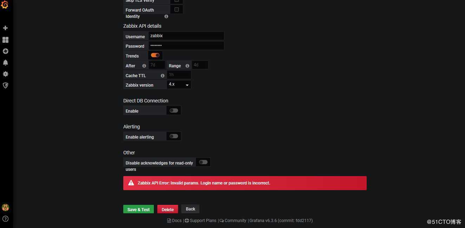Click the Username input field
The width and height of the screenshot is (465, 228).
[186, 36]
